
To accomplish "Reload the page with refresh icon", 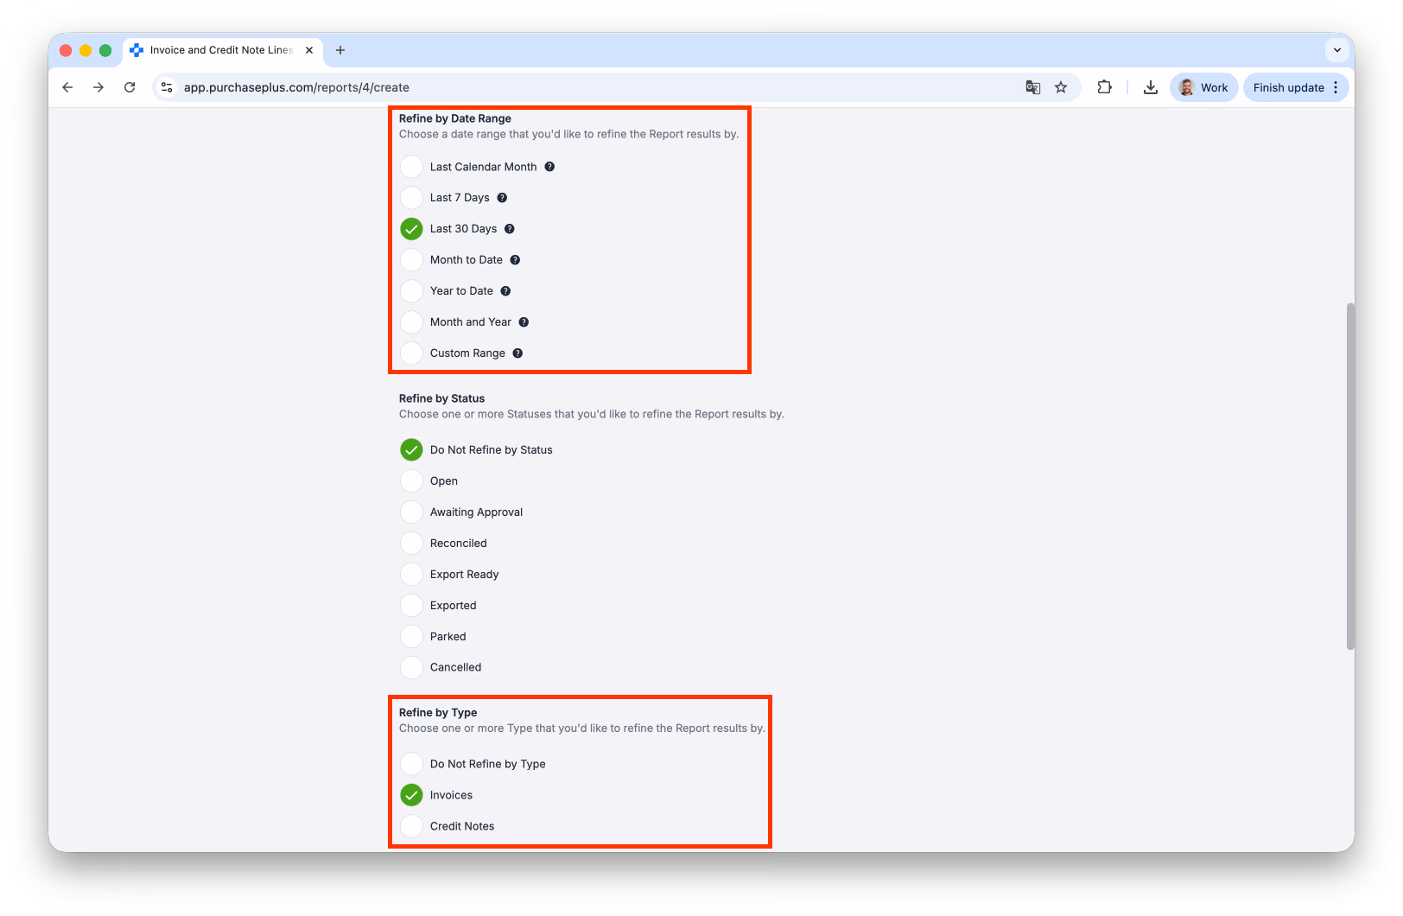I will (130, 87).
